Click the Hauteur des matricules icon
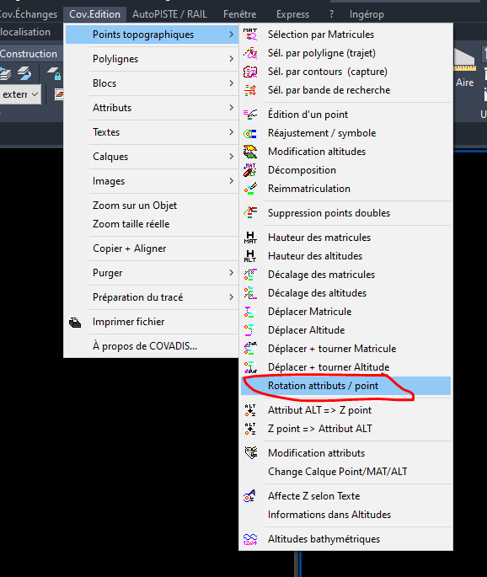 tap(250, 238)
